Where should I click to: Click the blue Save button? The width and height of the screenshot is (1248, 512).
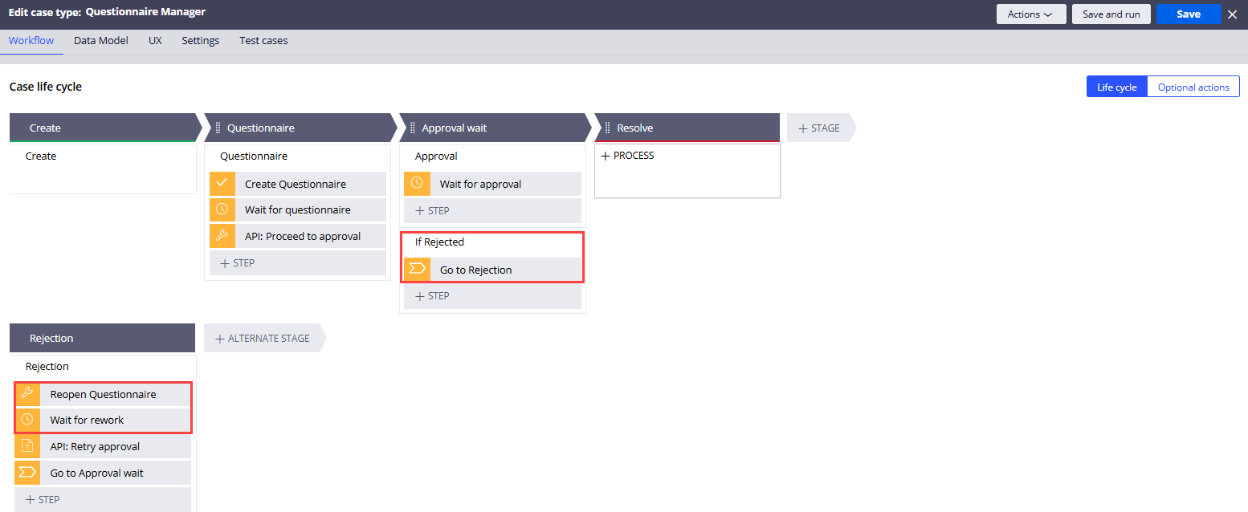pyautogui.click(x=1188, y=14)
